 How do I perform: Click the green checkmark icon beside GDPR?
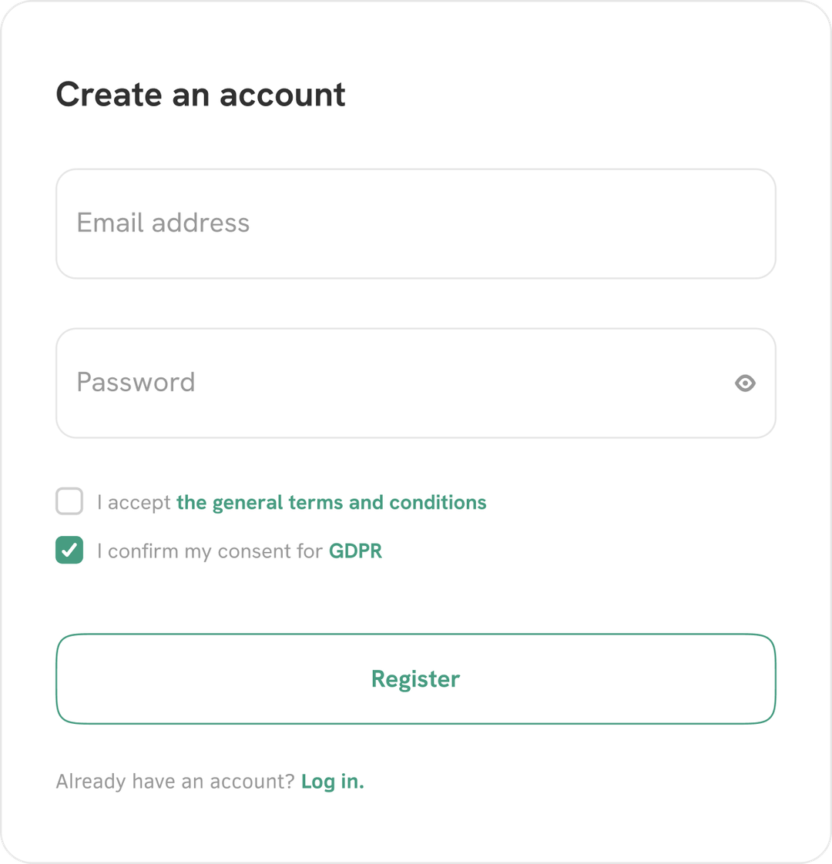69,550
